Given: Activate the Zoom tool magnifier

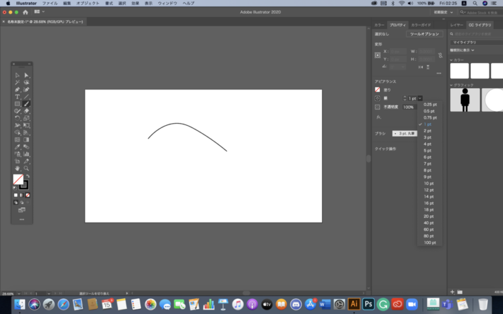Looking at the screenshot, I should coord(26,168).
